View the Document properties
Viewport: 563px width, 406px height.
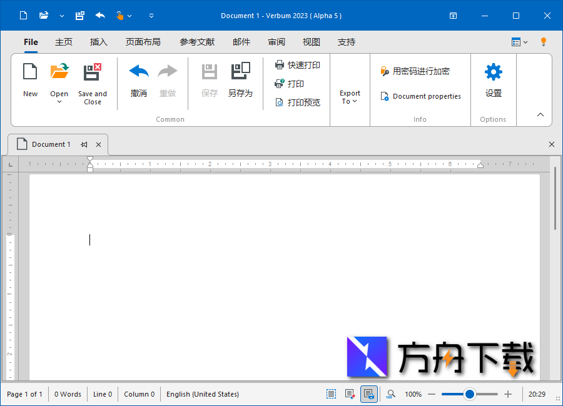click(x=420, y=96)
